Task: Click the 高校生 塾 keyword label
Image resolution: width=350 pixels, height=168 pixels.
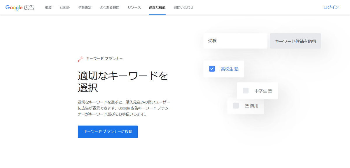Action: point(230,69)
